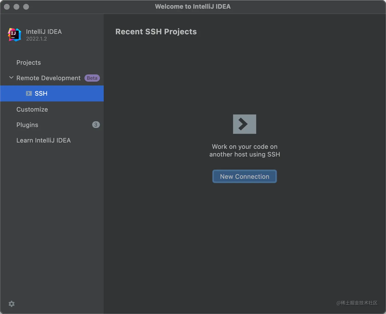The width and height of the screenshot is (386, 314).
Task: Click the "Work on your code" description text
Action: (245, 150)
